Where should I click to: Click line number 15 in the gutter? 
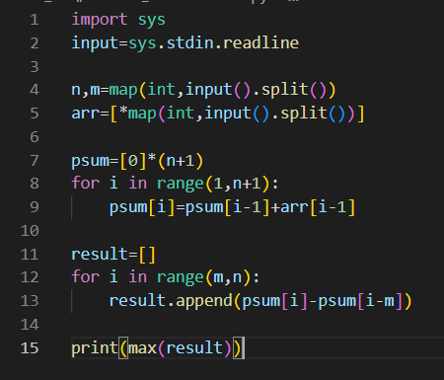(x=30, y=348)
